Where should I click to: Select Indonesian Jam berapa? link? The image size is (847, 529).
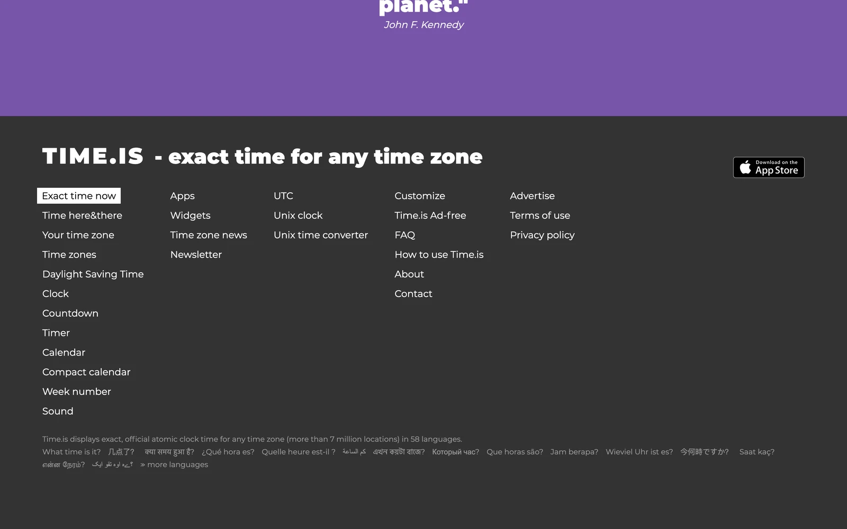click(574, 452)
